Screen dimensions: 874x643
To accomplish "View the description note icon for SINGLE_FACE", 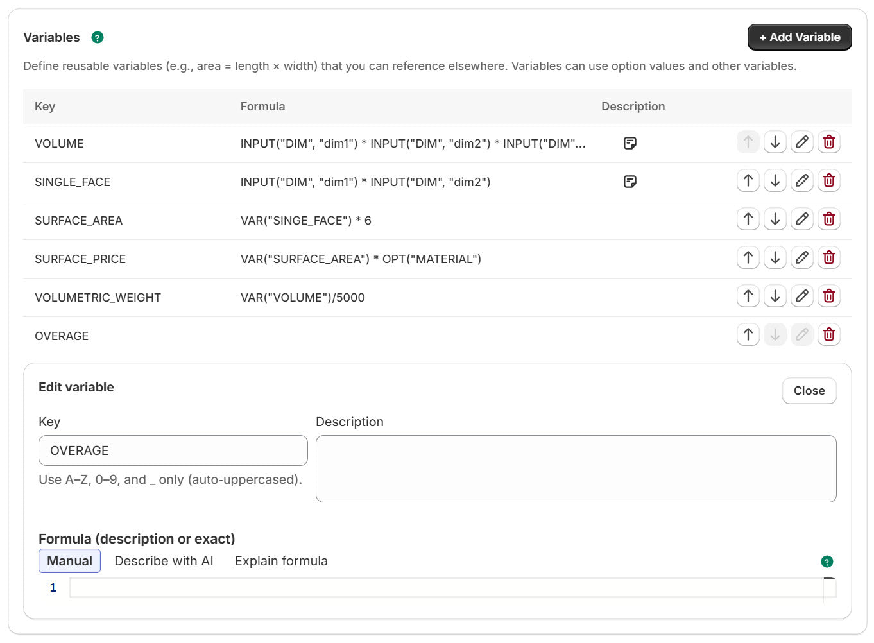I will (x=630, y=182).
